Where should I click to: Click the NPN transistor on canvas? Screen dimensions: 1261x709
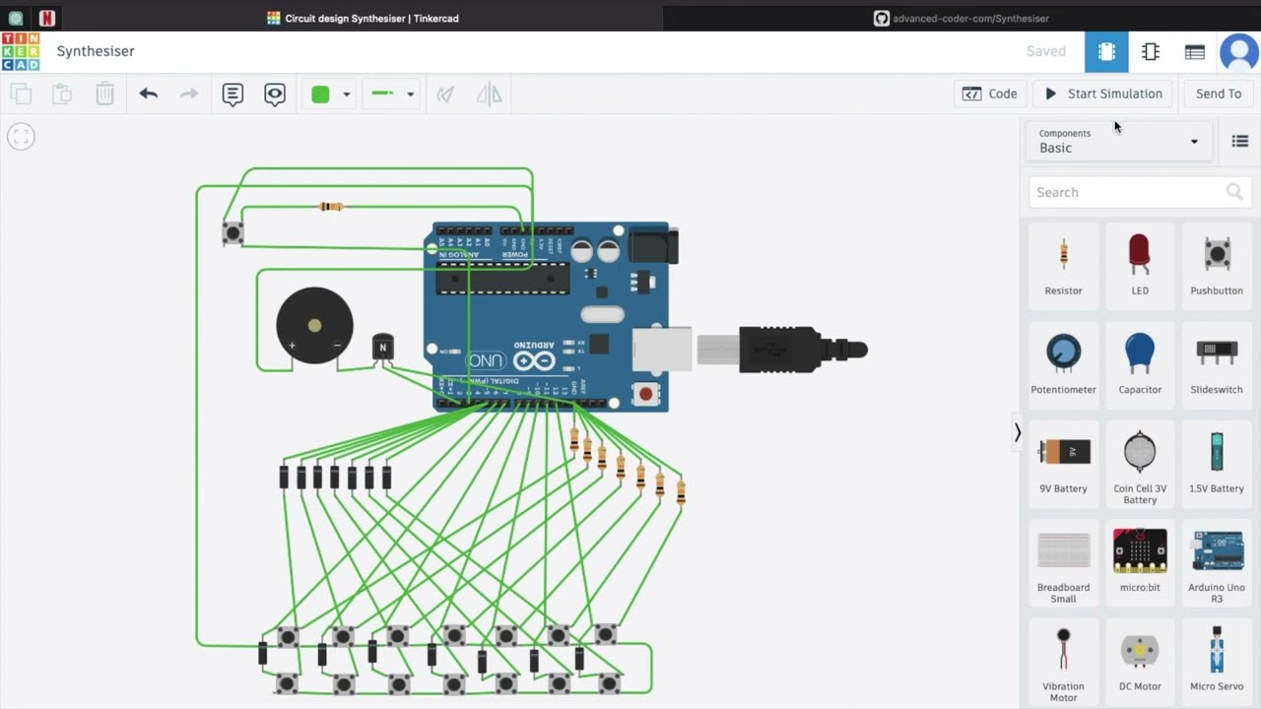382,347
